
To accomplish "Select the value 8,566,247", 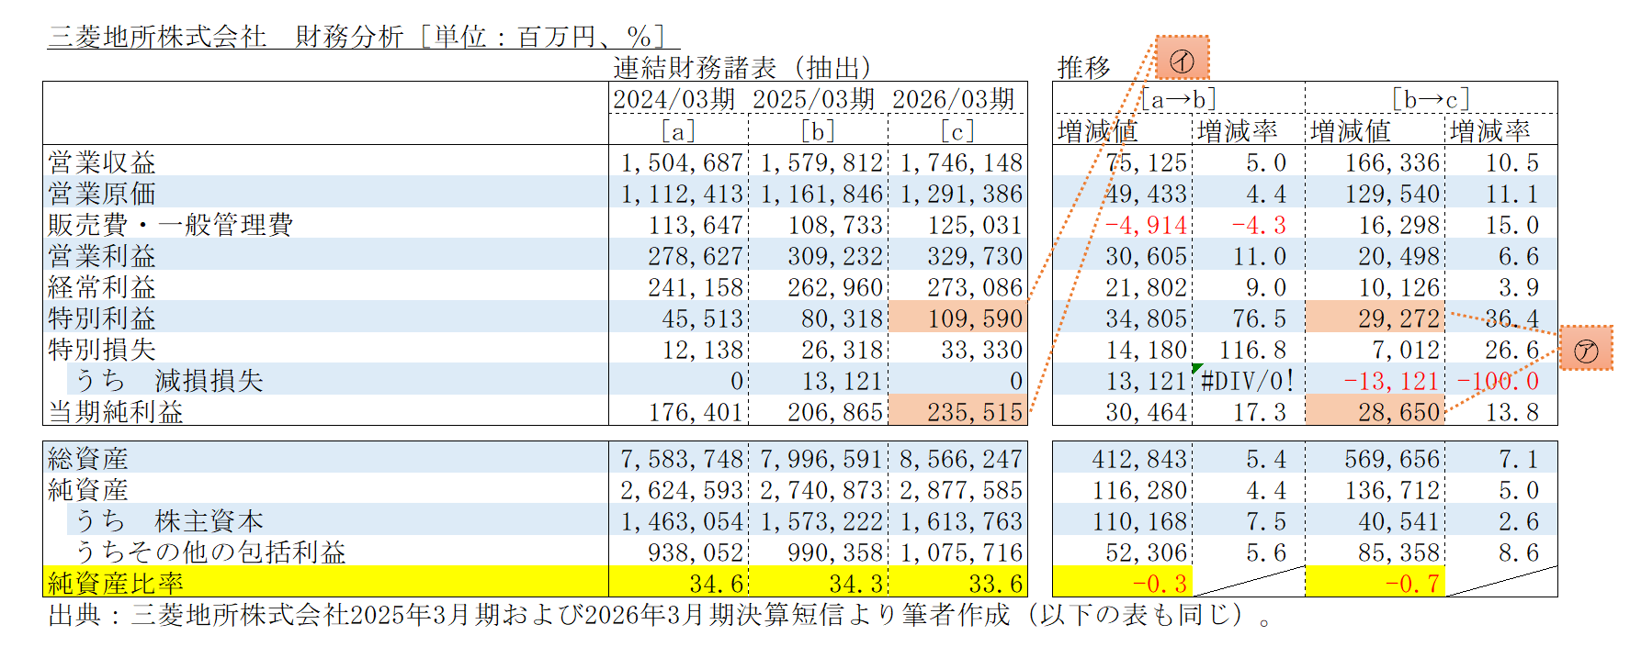I will (x=961, y=459).
